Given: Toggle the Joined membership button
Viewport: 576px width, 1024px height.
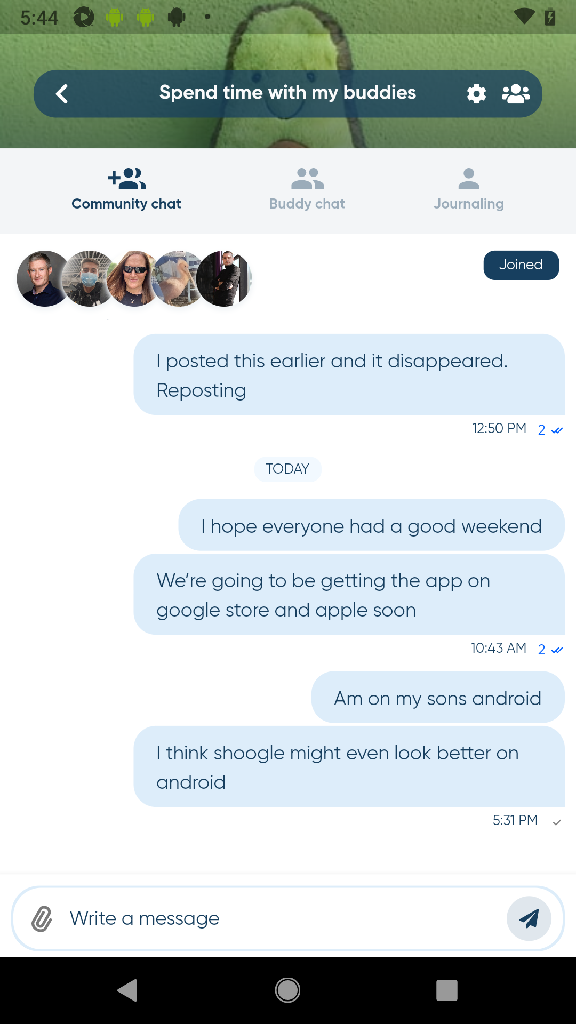Looking at the screenshot, I should click(x=521, y=265).
